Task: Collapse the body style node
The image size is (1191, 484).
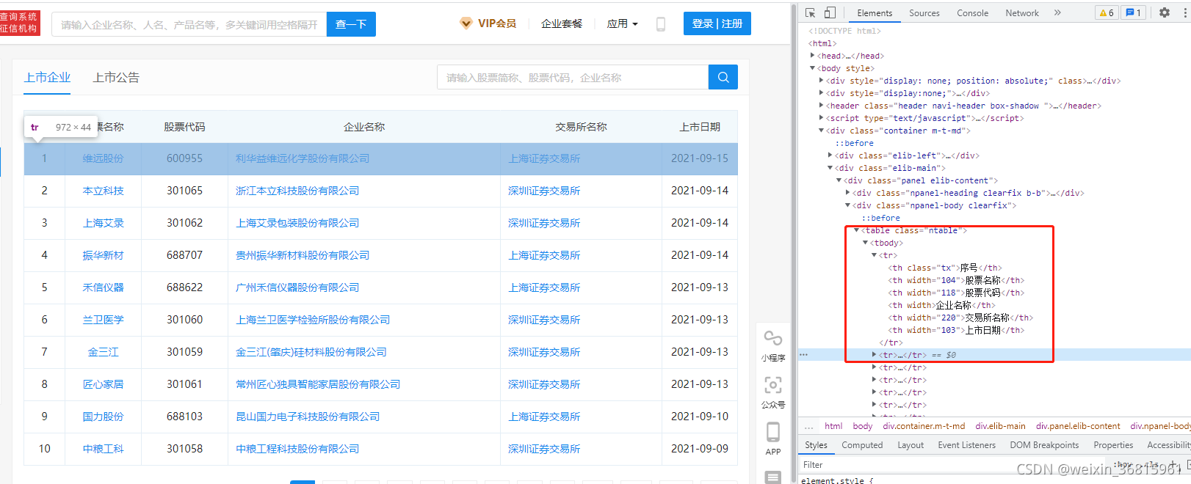Action: [x=812, y=68]
